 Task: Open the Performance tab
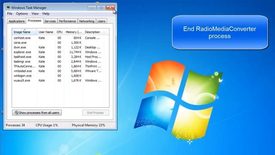(67, 21)
